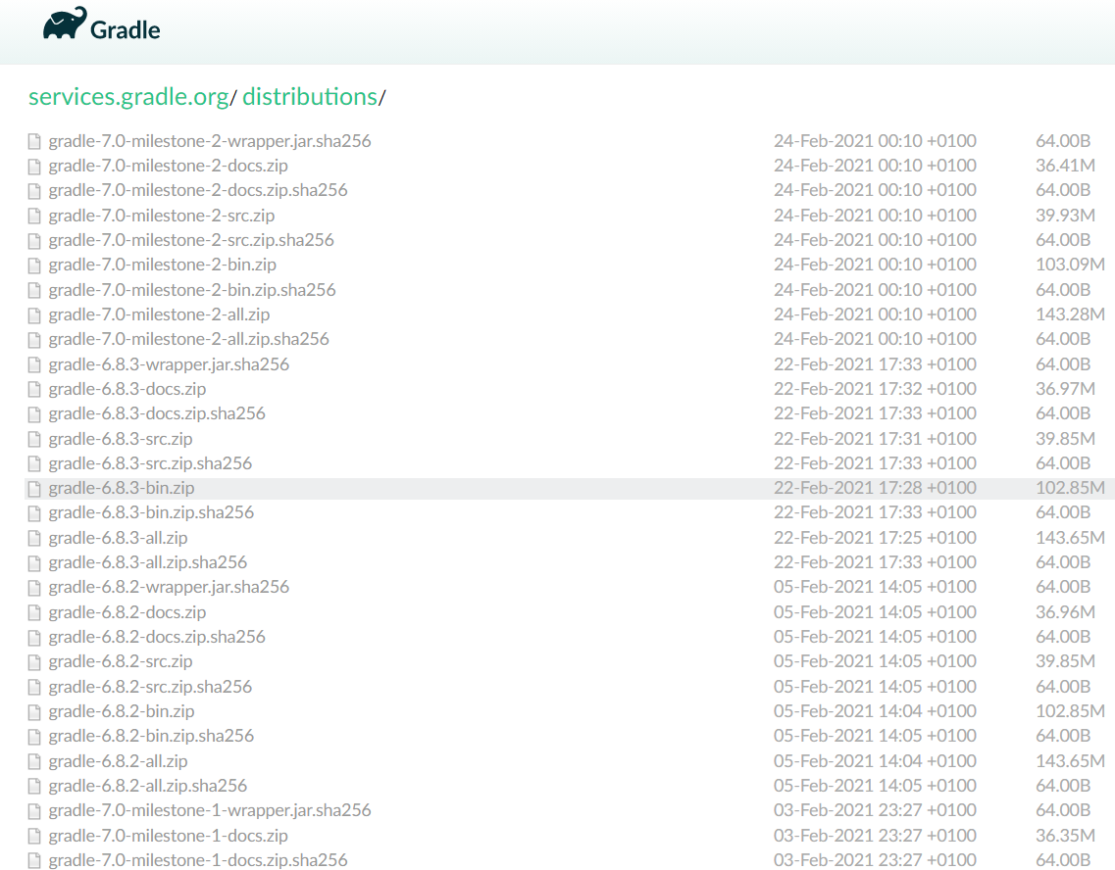Open gradle-6.8.3-wrapper.jar.sha256 link
Screen dimensions: 1115x870
point(169,364)
